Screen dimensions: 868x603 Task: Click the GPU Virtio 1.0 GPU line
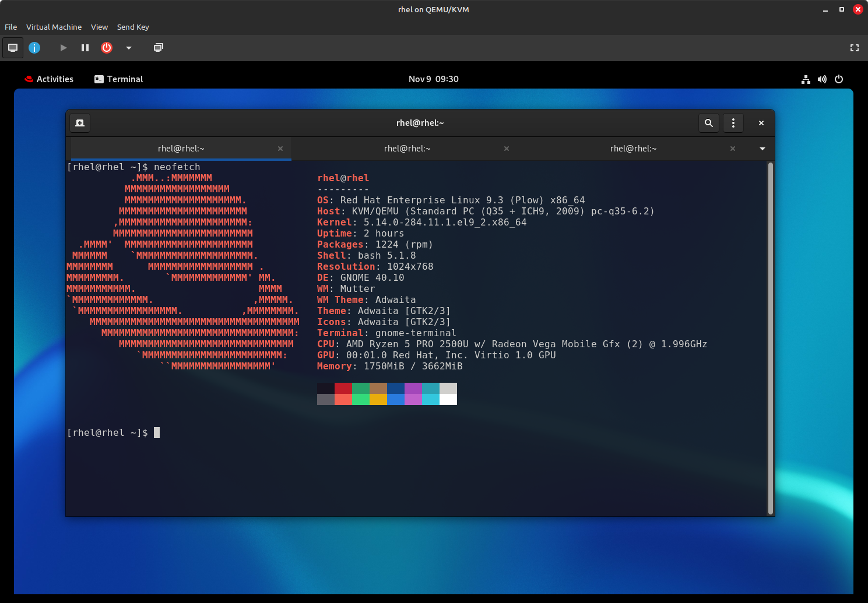point(436,355)
